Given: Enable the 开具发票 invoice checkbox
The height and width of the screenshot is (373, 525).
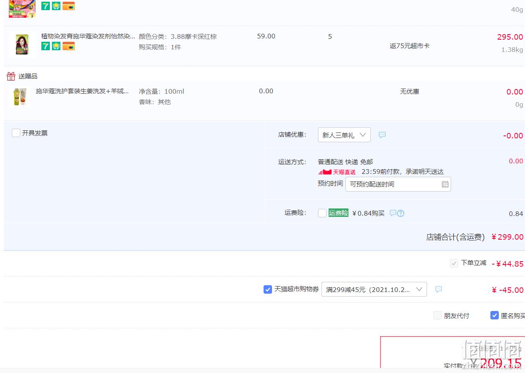Looking at the screenshot, I should pyautogui.click(x=16, y=133).
